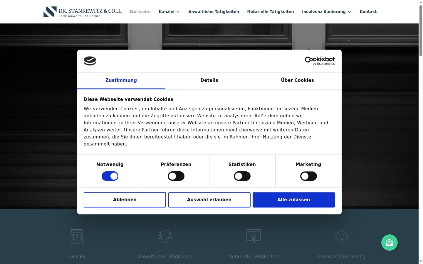Click the scales of justice icon
Viewport: 423px width, 264px height.
tap(165, 236)
